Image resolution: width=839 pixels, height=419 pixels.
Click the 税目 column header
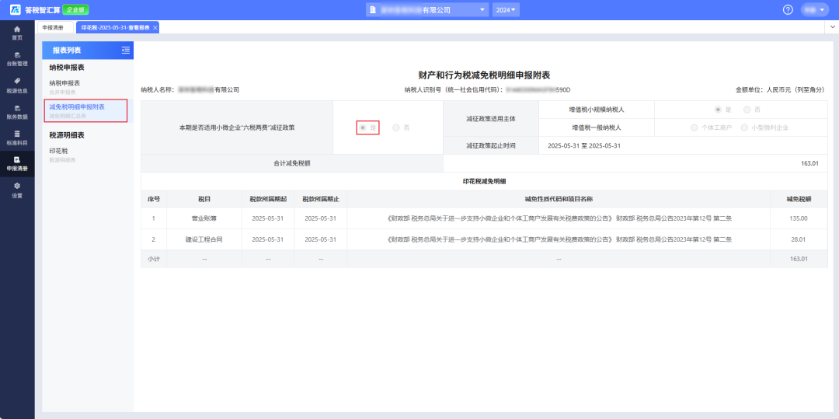(x=204, y=199)
